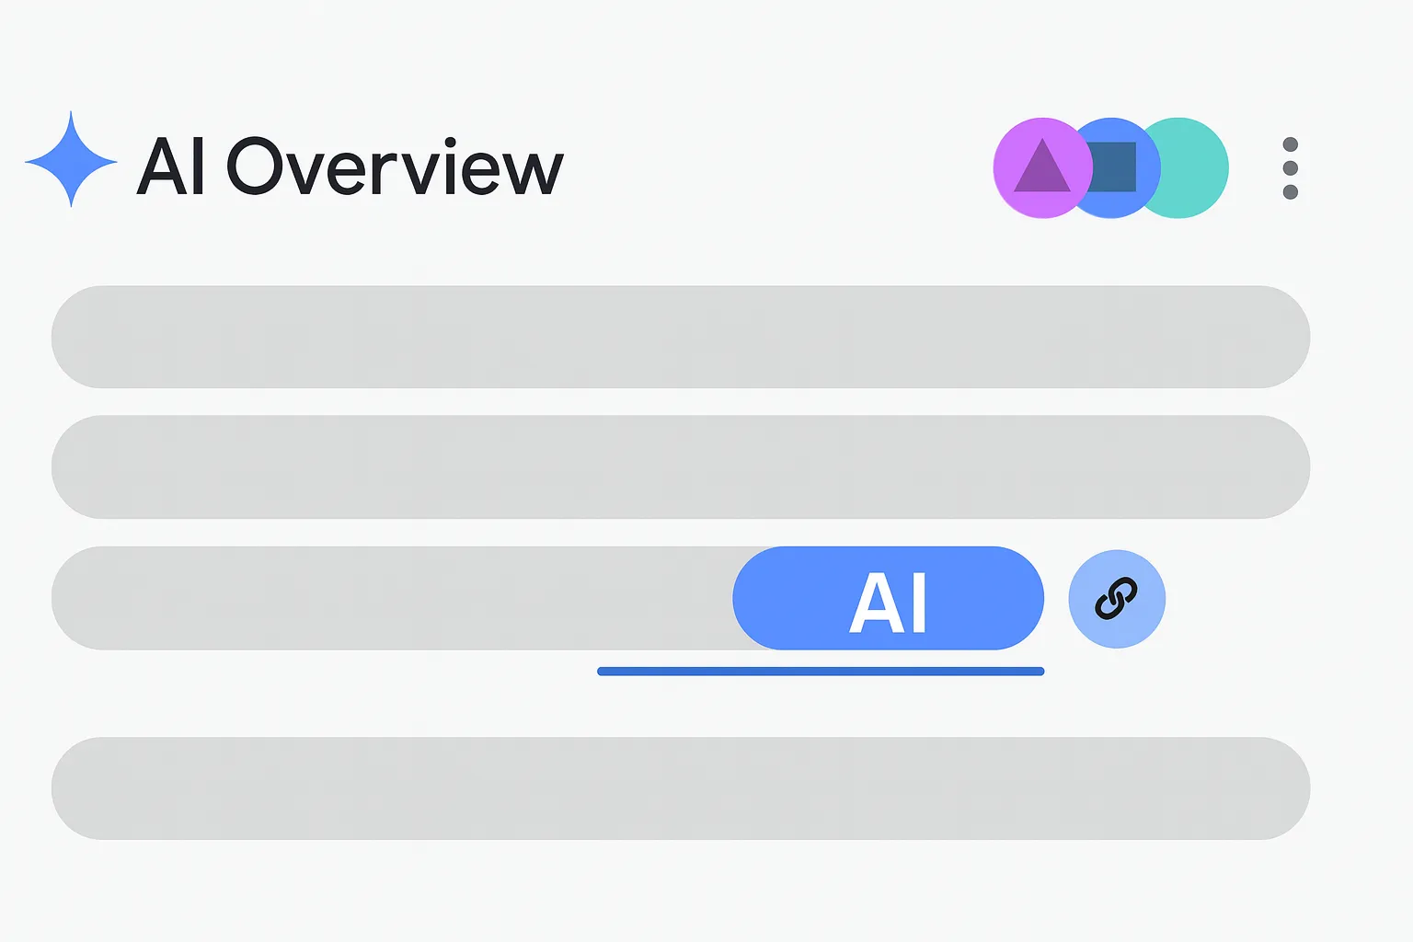Select the teal circle source avatar
This screenshot has width=1413, height=942.
1191,167
